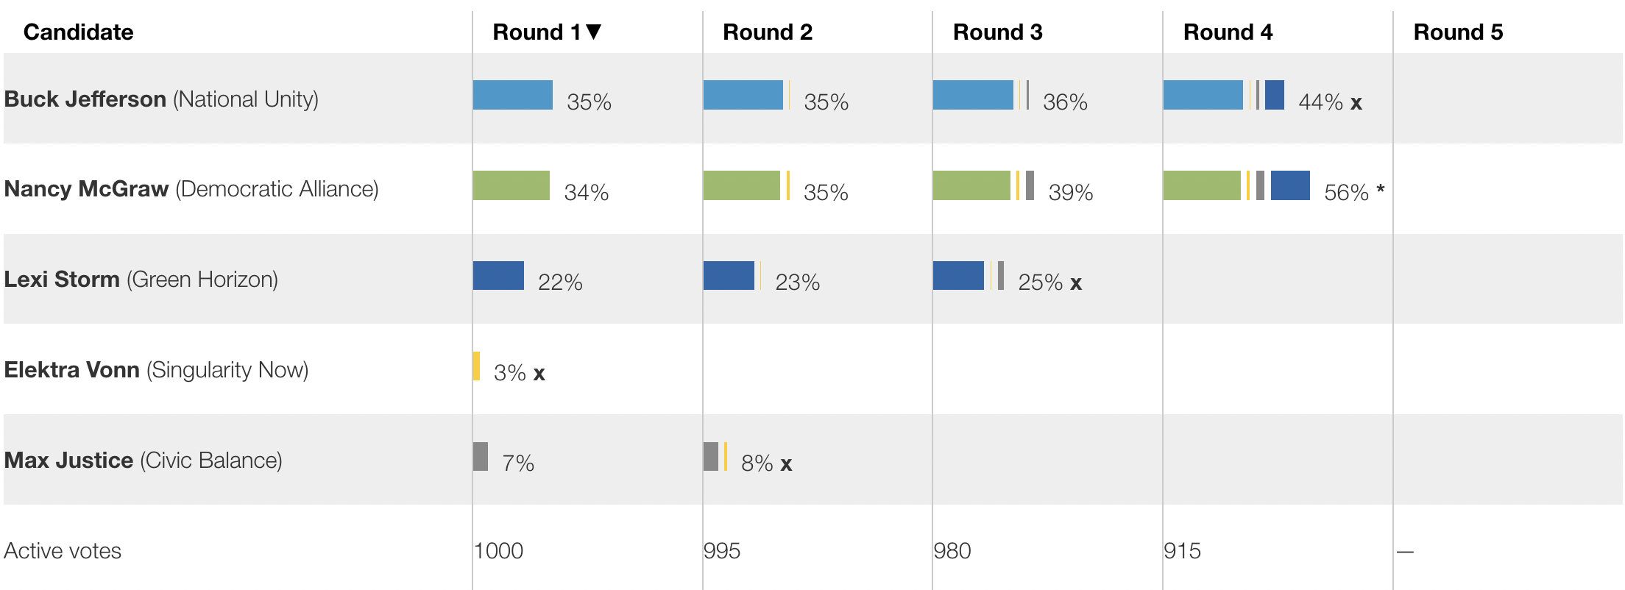Click the Round 4 active votes value 915
Image resolution: width=1625 pixels, height=590 pixels.
[x=1182, y=550]
